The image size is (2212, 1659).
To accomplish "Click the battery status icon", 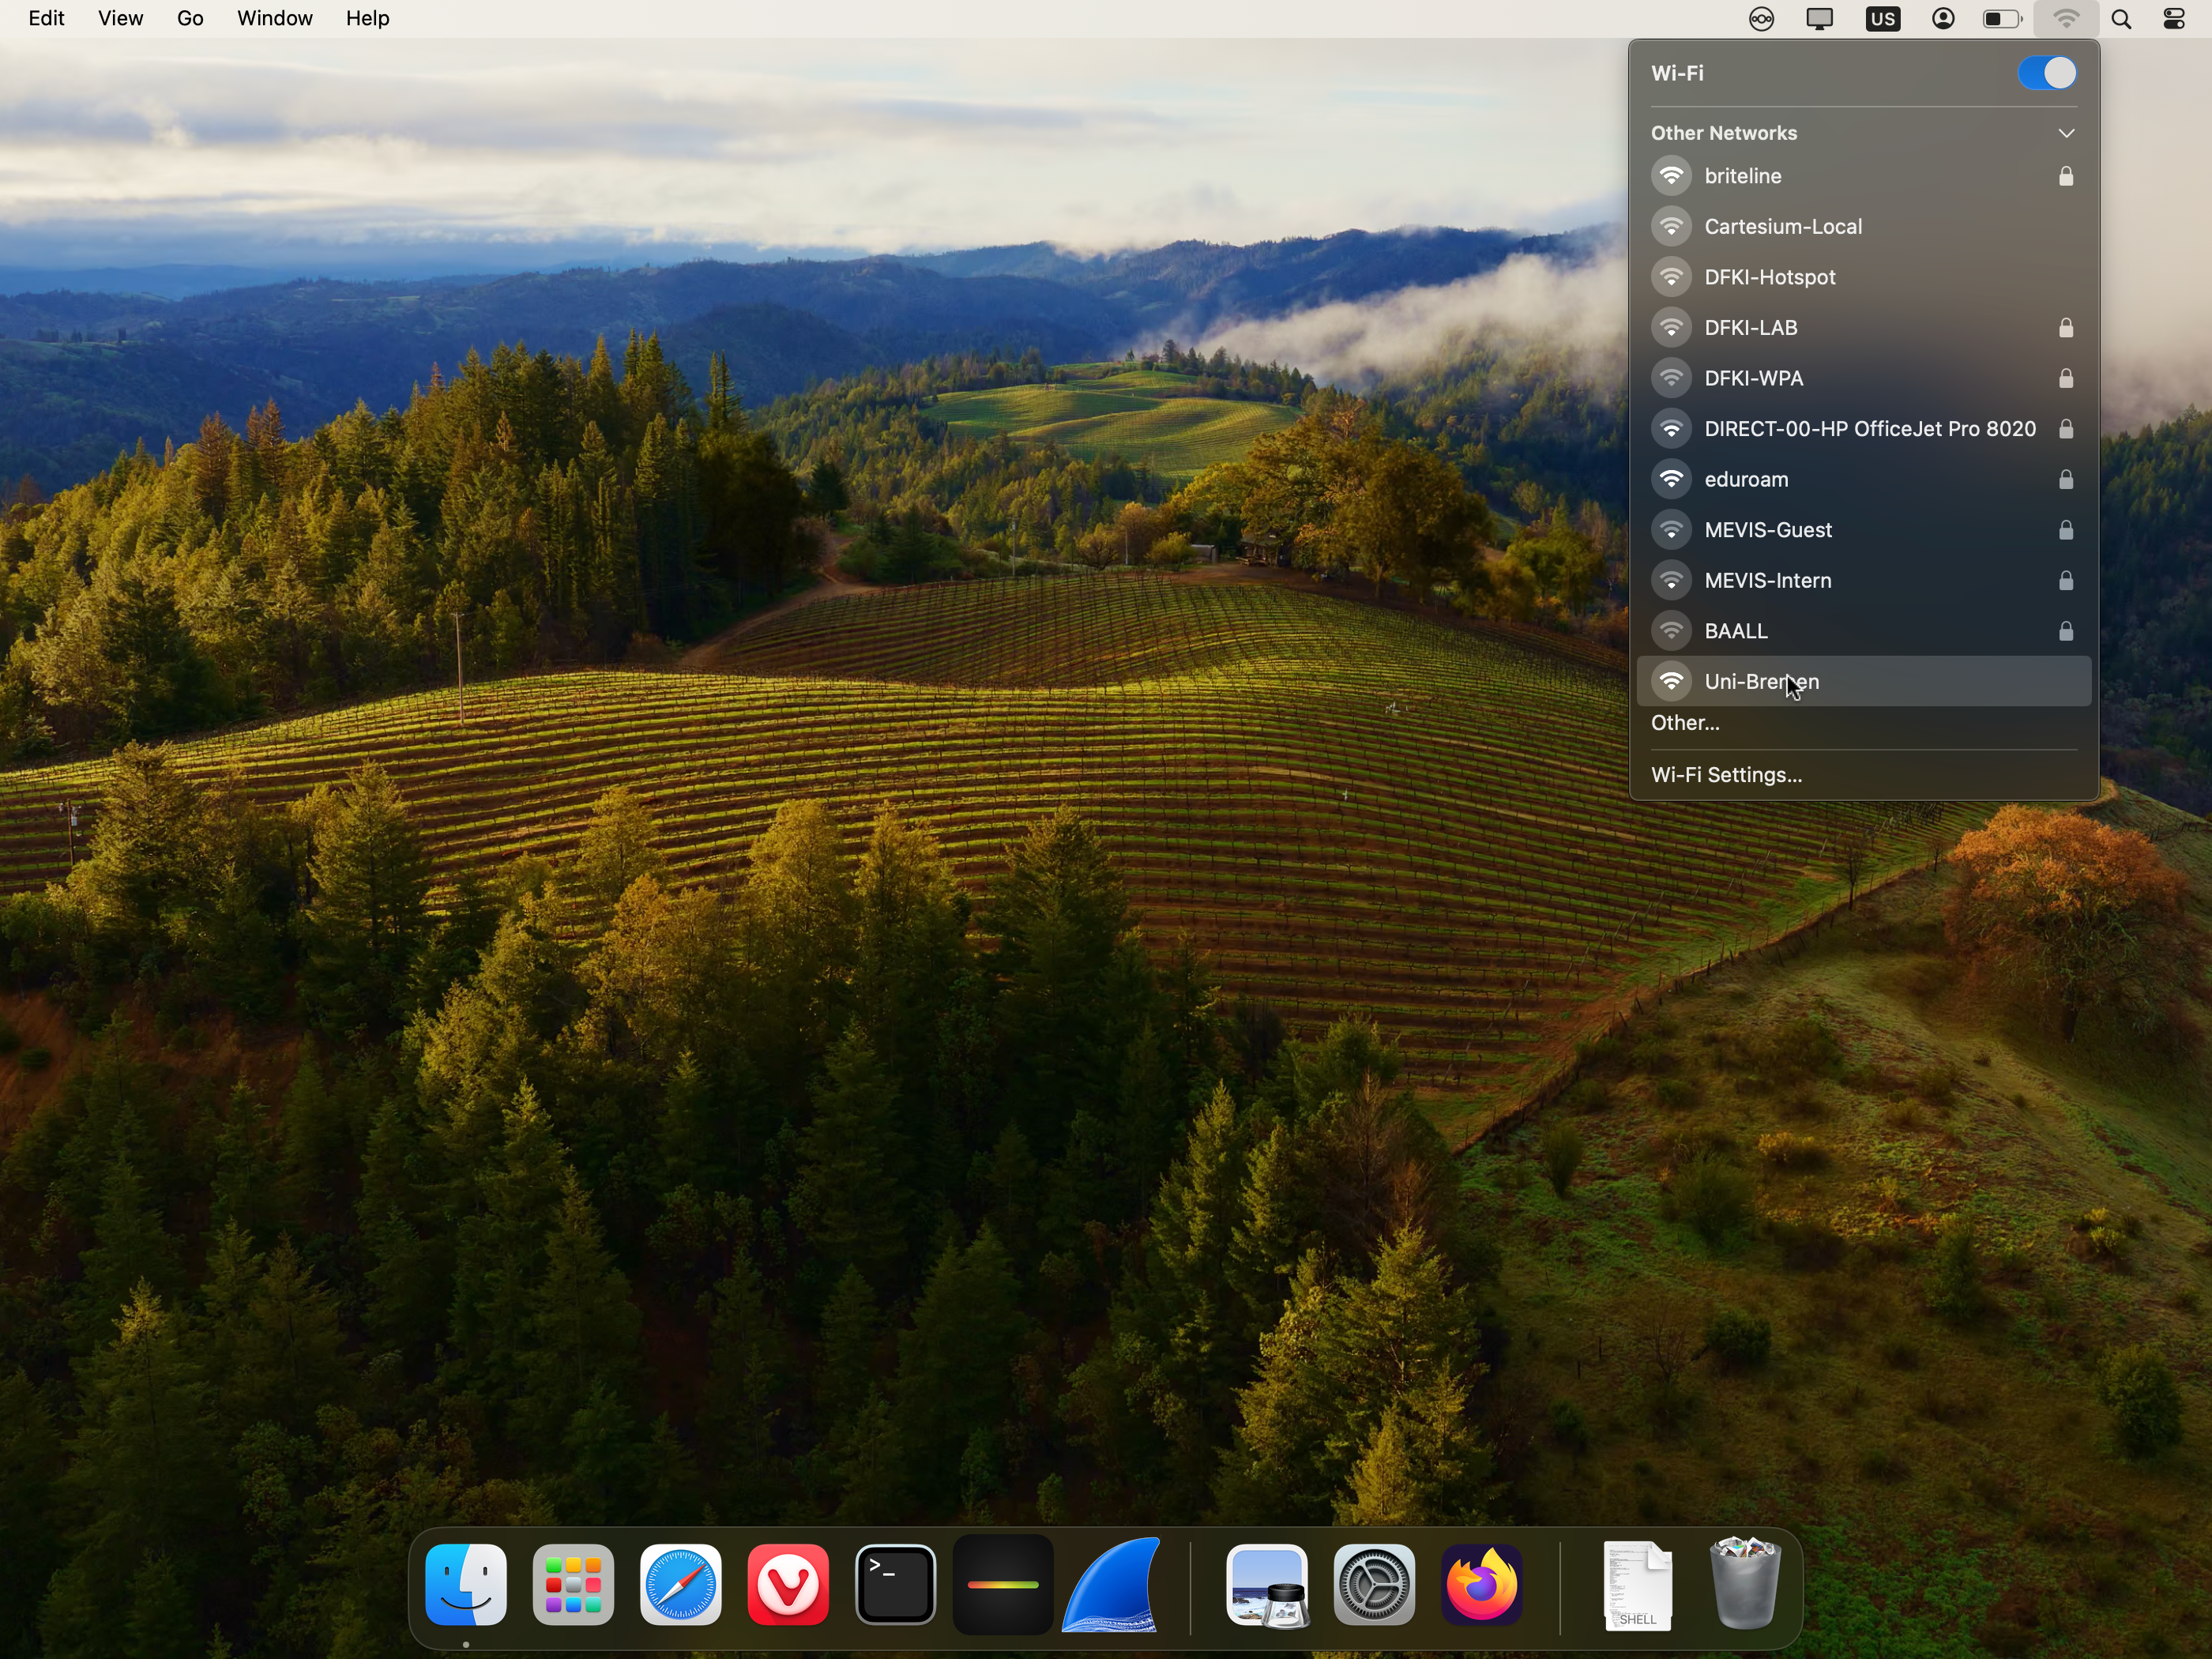I will click(2002, 18).
